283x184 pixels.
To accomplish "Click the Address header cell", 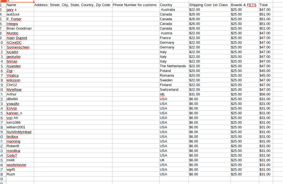I will tap(73, 5).
